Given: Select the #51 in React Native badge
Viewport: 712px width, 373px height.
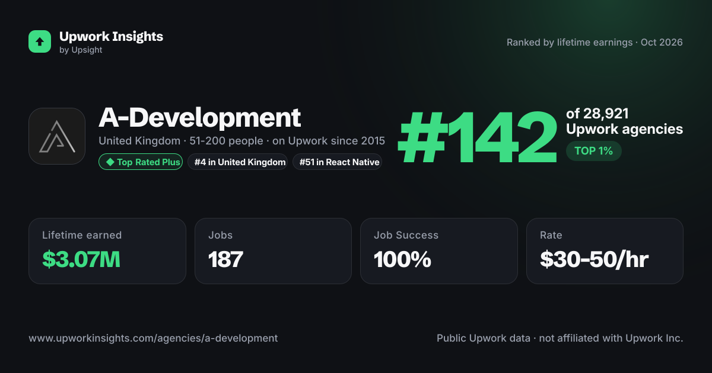Looking at the screenshot, I should coord(337,162).
